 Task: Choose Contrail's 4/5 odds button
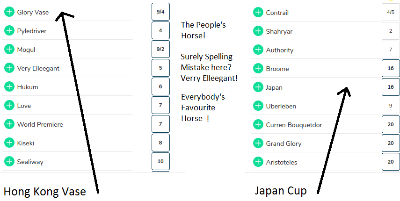391,12
